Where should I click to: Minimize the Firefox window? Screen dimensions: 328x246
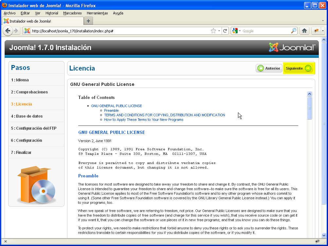(307, 5)
